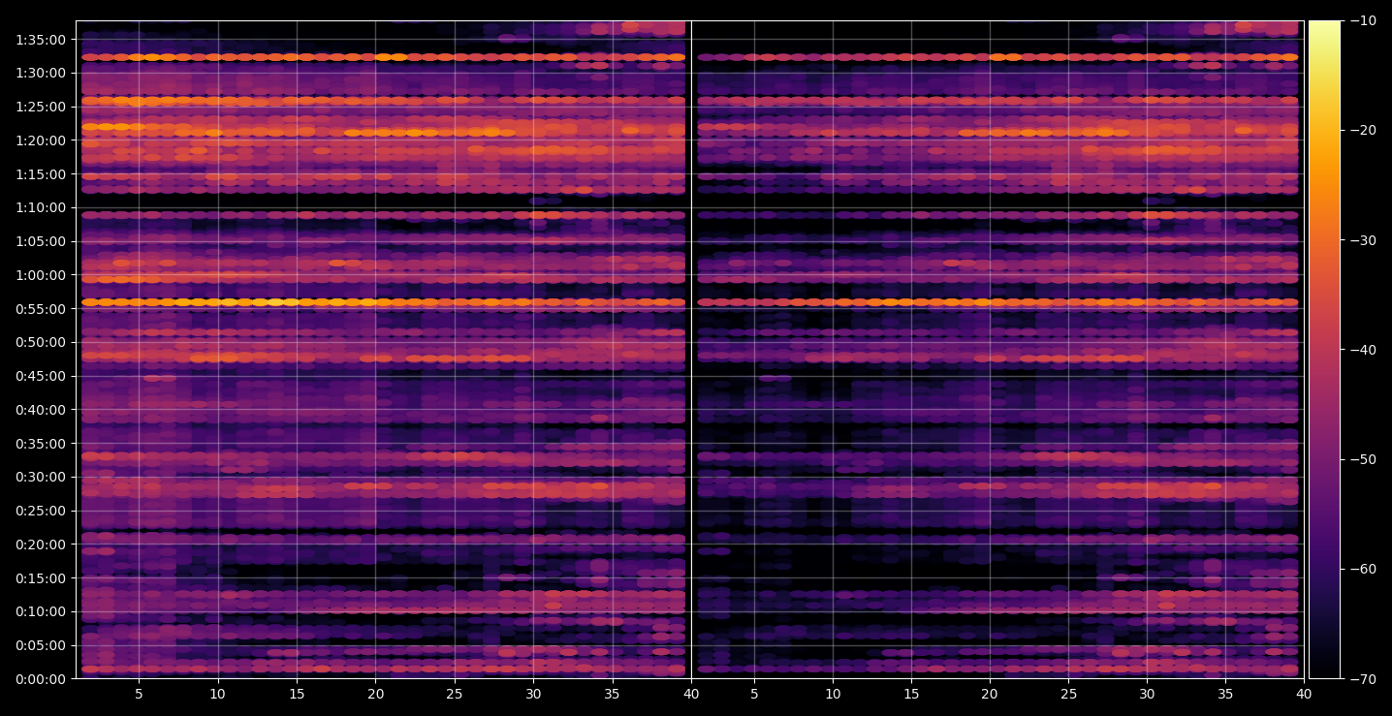Select the 1:10:00 y-axis tick label
The width and height of the screenshot is (1392, 716).
[x=41, y=207]
